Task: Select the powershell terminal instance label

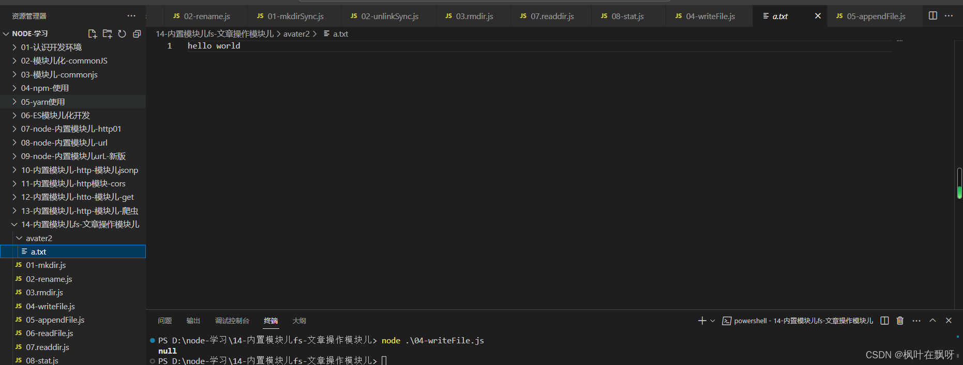Action: point(798,321)
